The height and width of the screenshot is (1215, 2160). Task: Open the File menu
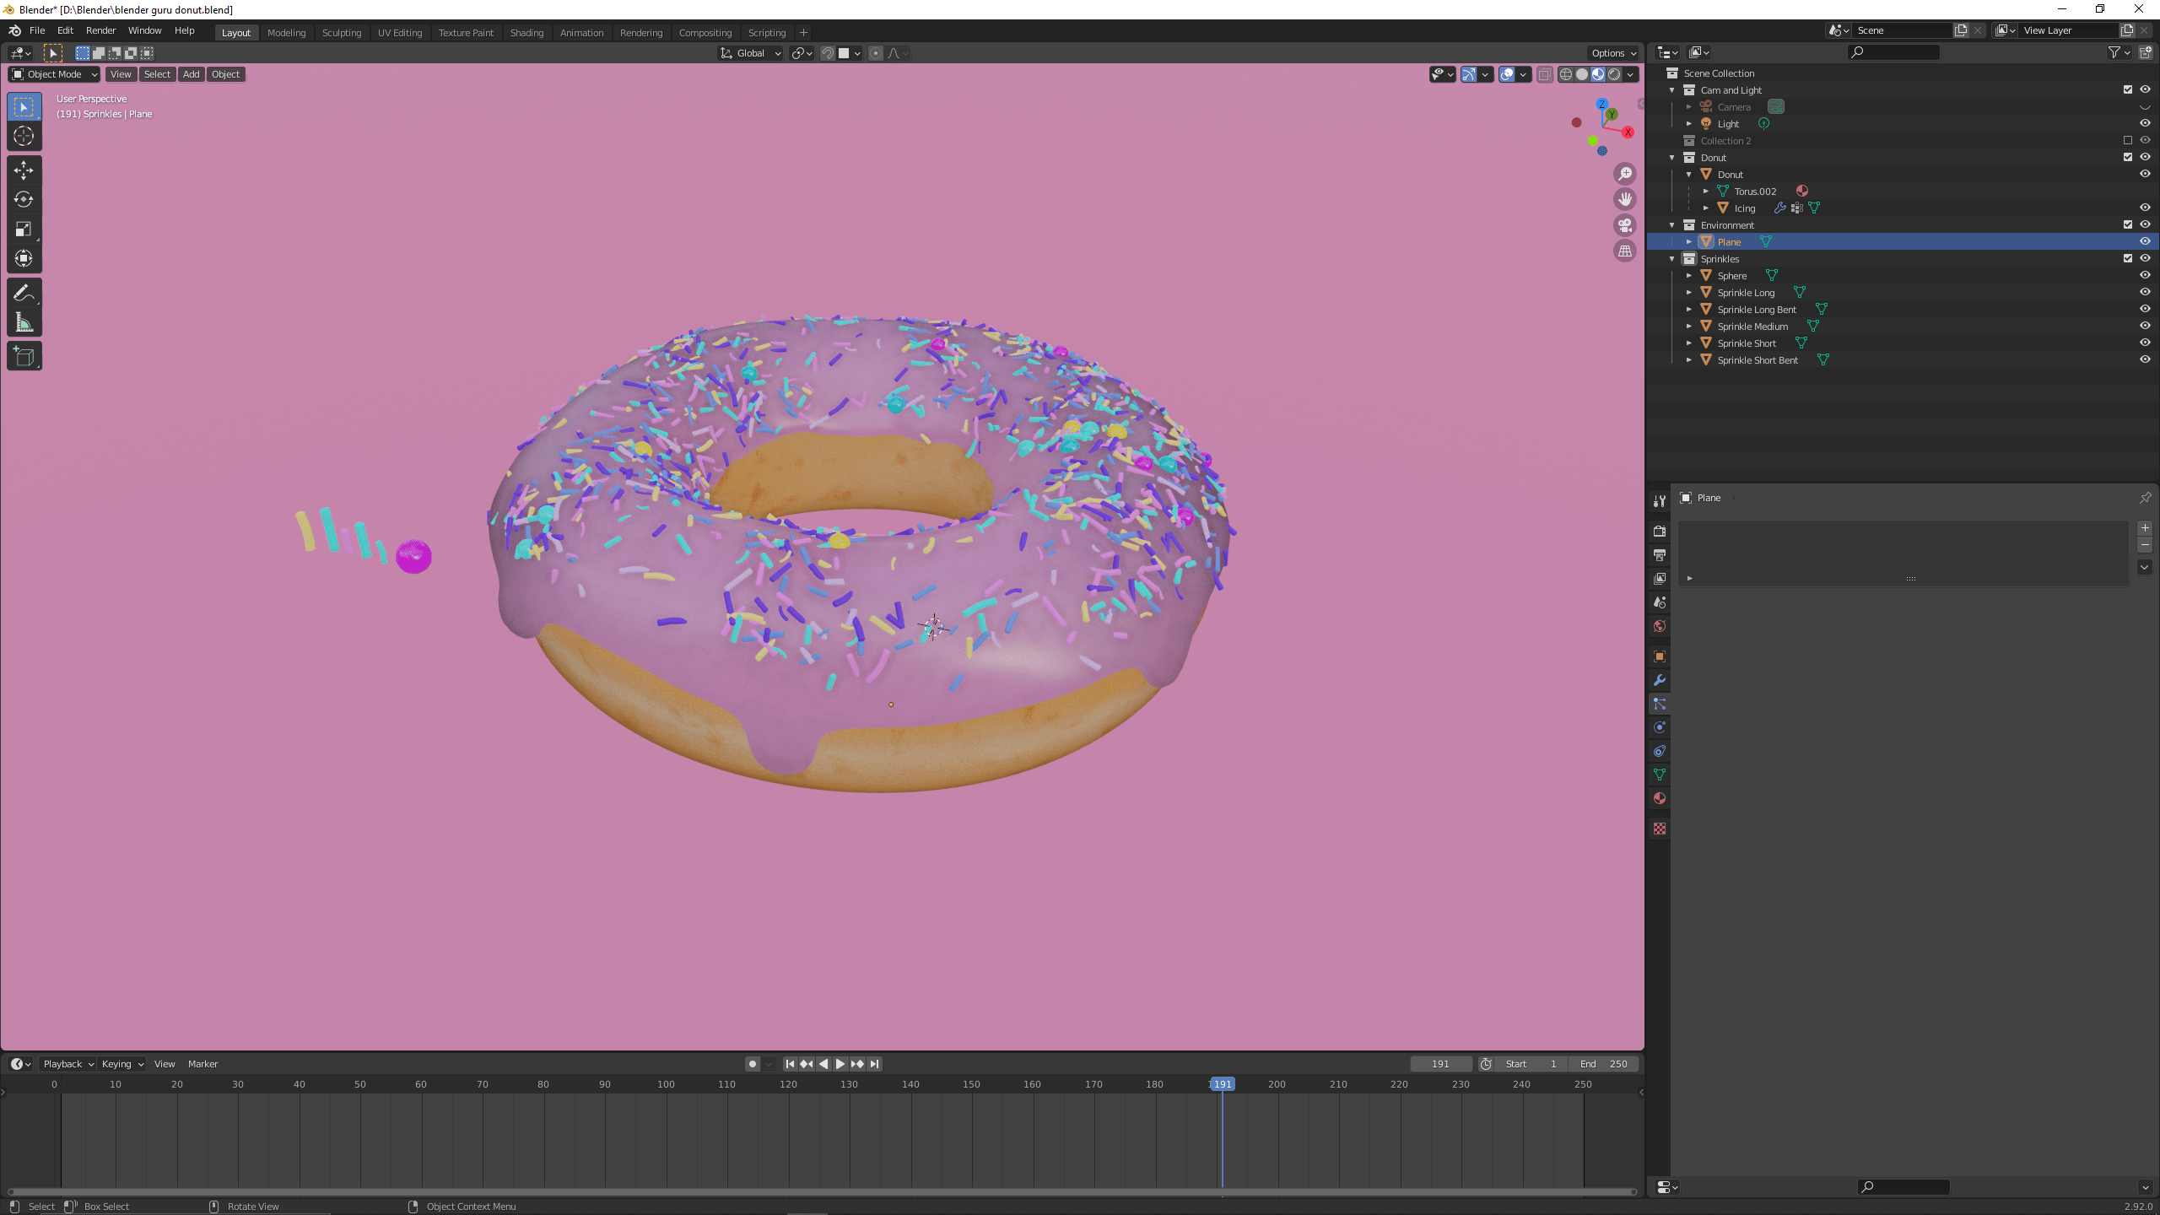(x=37, y=30)
